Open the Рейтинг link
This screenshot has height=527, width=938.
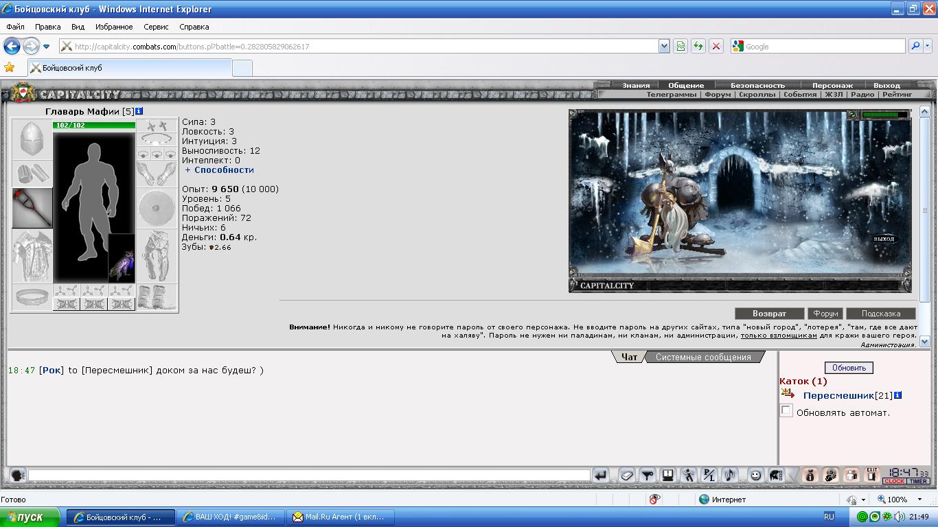click(897, 95)
